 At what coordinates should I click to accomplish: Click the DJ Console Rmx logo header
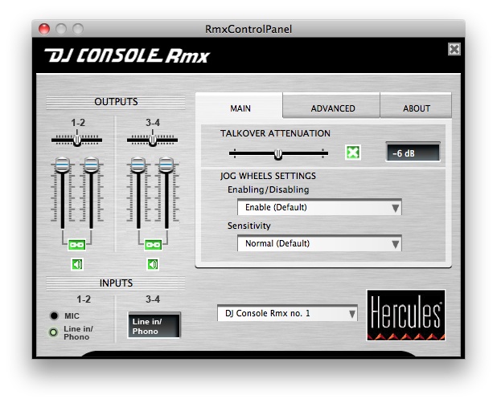pos(127,56)
